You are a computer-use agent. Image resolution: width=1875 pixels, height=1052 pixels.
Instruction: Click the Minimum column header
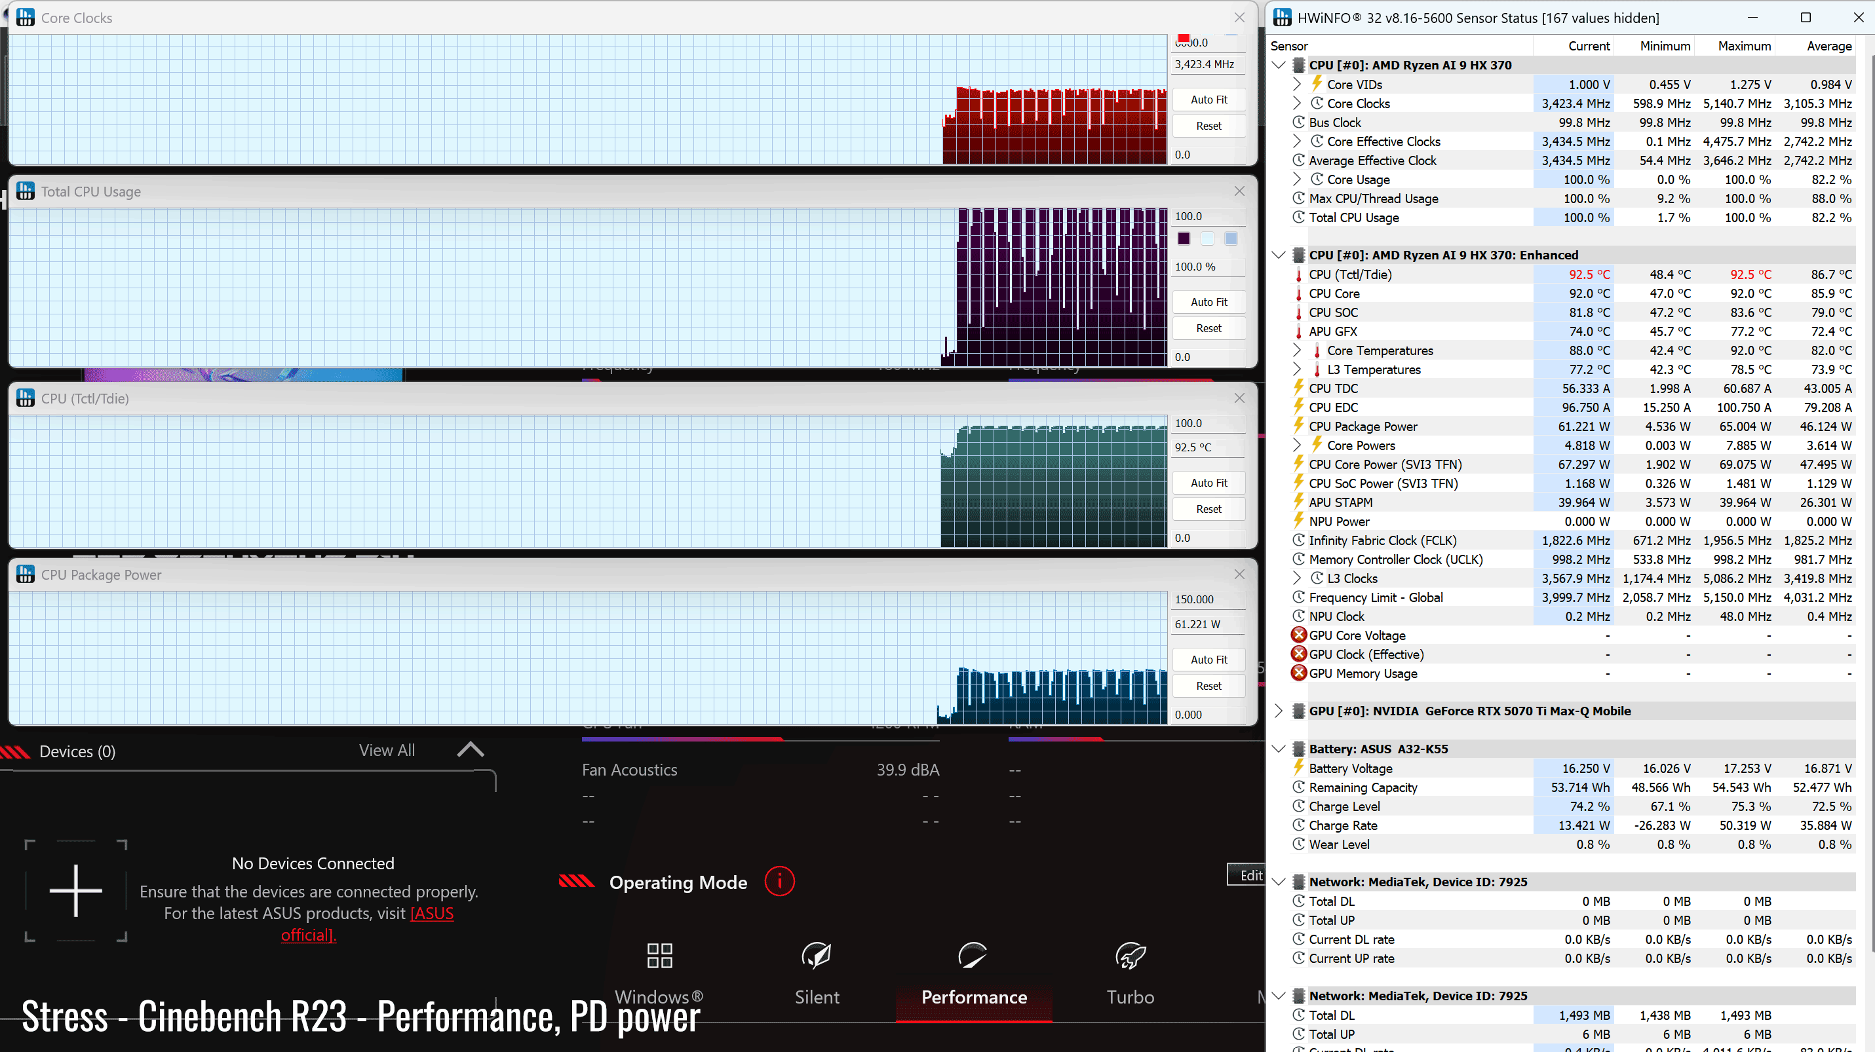[1665, 46]
